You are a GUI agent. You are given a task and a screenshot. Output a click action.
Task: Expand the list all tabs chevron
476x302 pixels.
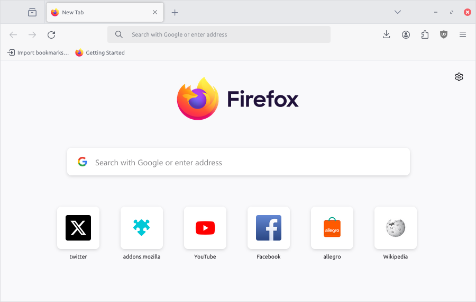point(398,12)
